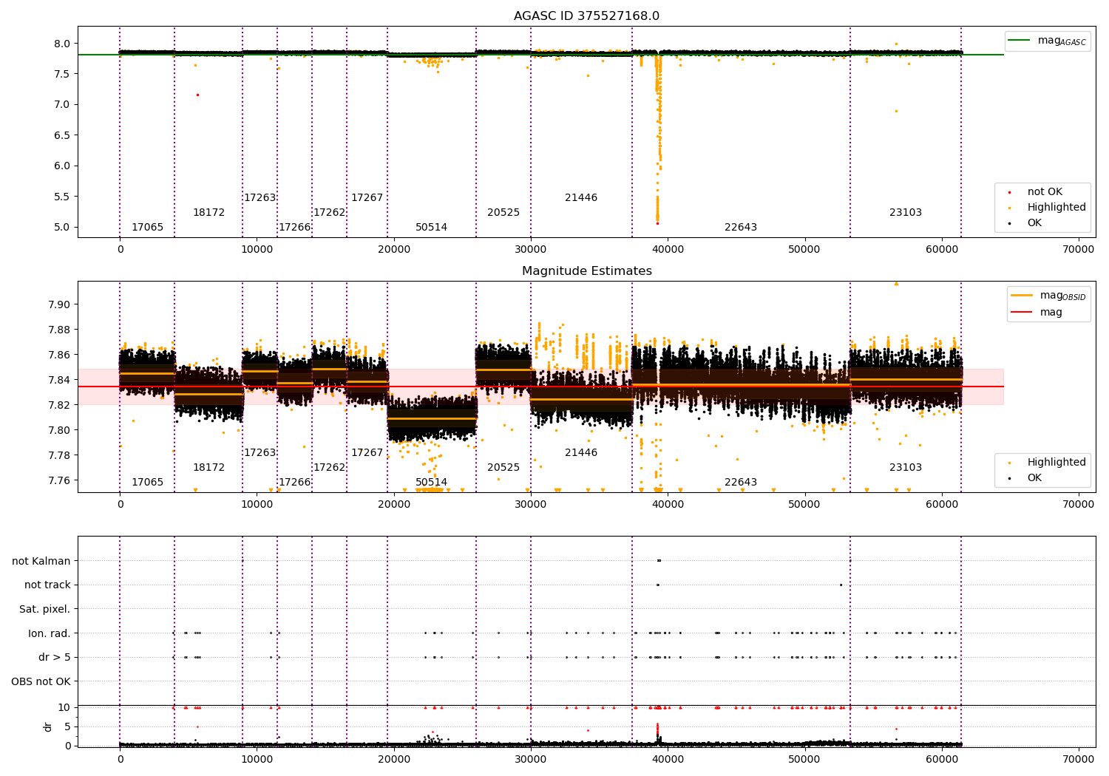Click the red 'mag' legend entry in the middle plot
The width and height of the screenshot is (1109, 776).
click(x=1037, y=313)
